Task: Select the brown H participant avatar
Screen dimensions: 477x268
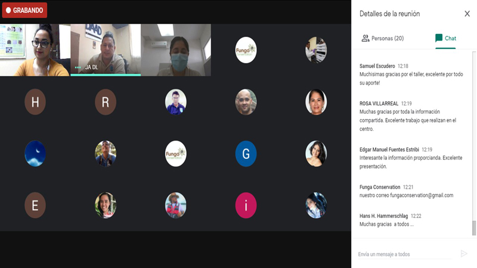Action: (x=35, y=102)
